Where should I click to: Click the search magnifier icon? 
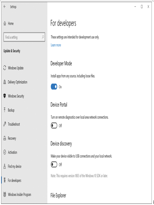[x=43, y=37]
